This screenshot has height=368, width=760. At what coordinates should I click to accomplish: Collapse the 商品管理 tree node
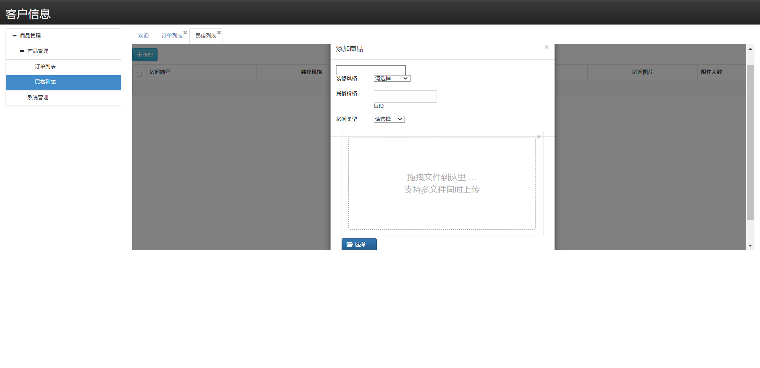[x=14, y=36]
